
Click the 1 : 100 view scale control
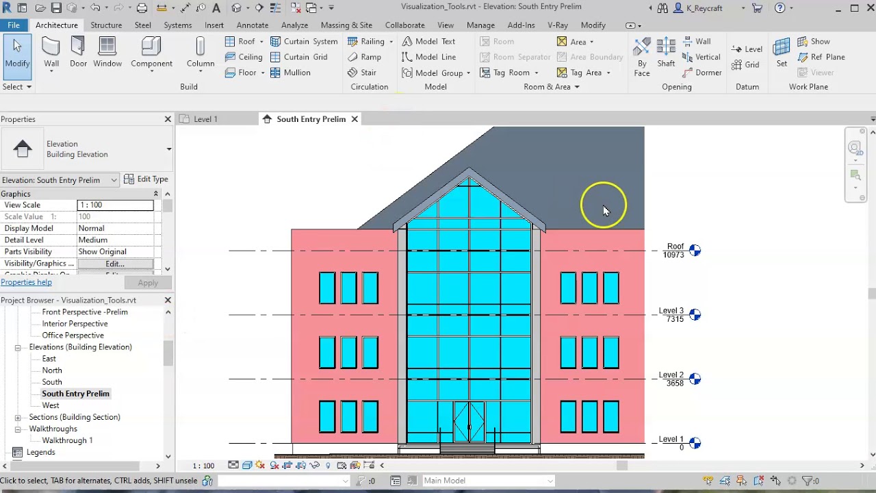tap(203, 466)
